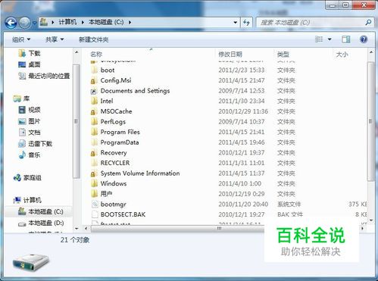Image resolution: width=378 pixels, height=281 pixels.
Task: Open the 共享 menu
Action: pyautogui.click(x=55, y=39)
